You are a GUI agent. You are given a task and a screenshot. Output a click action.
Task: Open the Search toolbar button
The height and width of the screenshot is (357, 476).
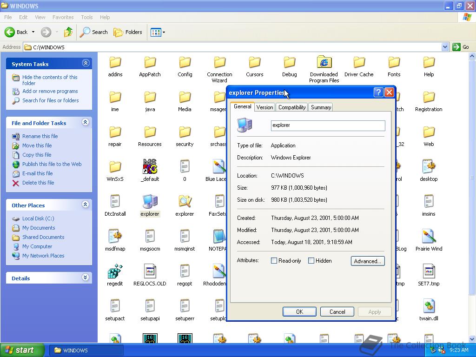pyautogui.click(x=94, y=32)
